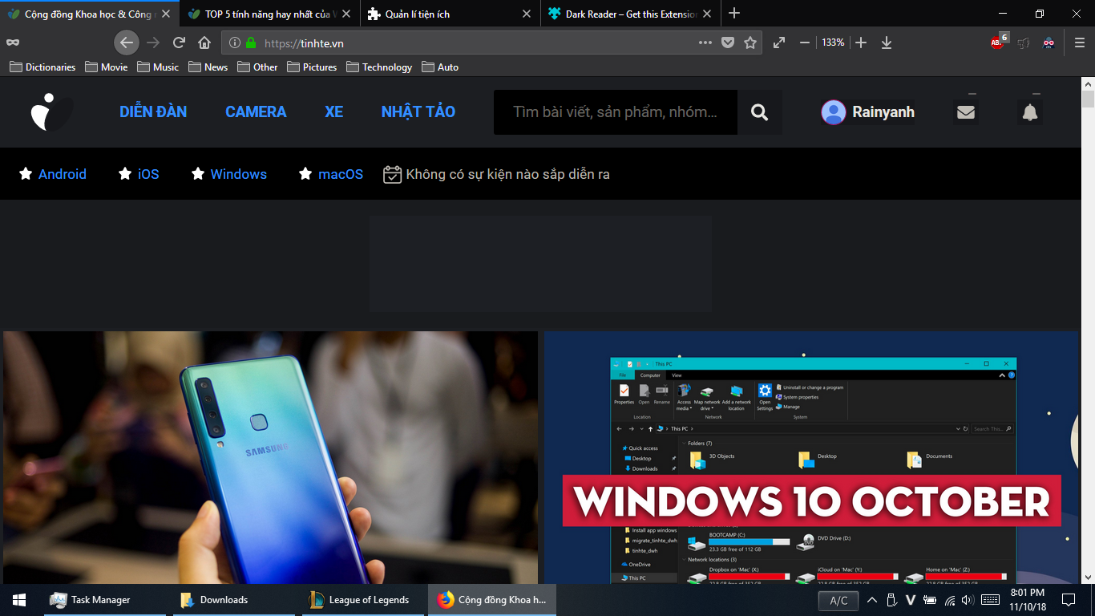1095x616 pixels.
Task: Open the iOS topic link
Action: pyautogui.click(x=148, y=174)
